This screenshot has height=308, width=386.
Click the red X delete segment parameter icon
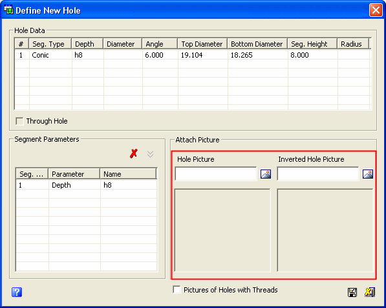click(x=134, y=153)
